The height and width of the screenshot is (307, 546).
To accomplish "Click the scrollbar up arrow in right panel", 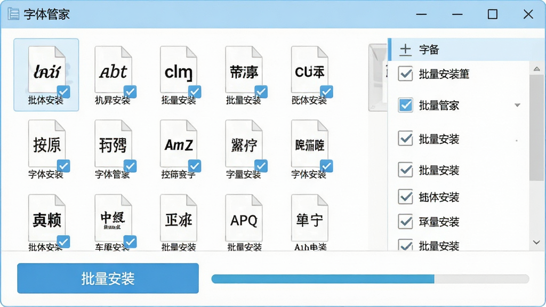I will tap(536, 69).
